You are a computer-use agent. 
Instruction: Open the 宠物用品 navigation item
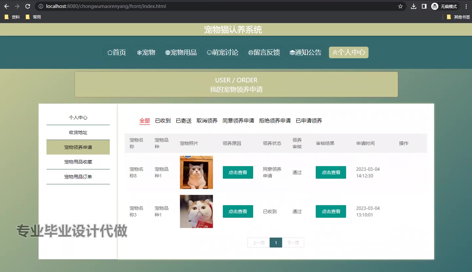(x=181, y=52)
